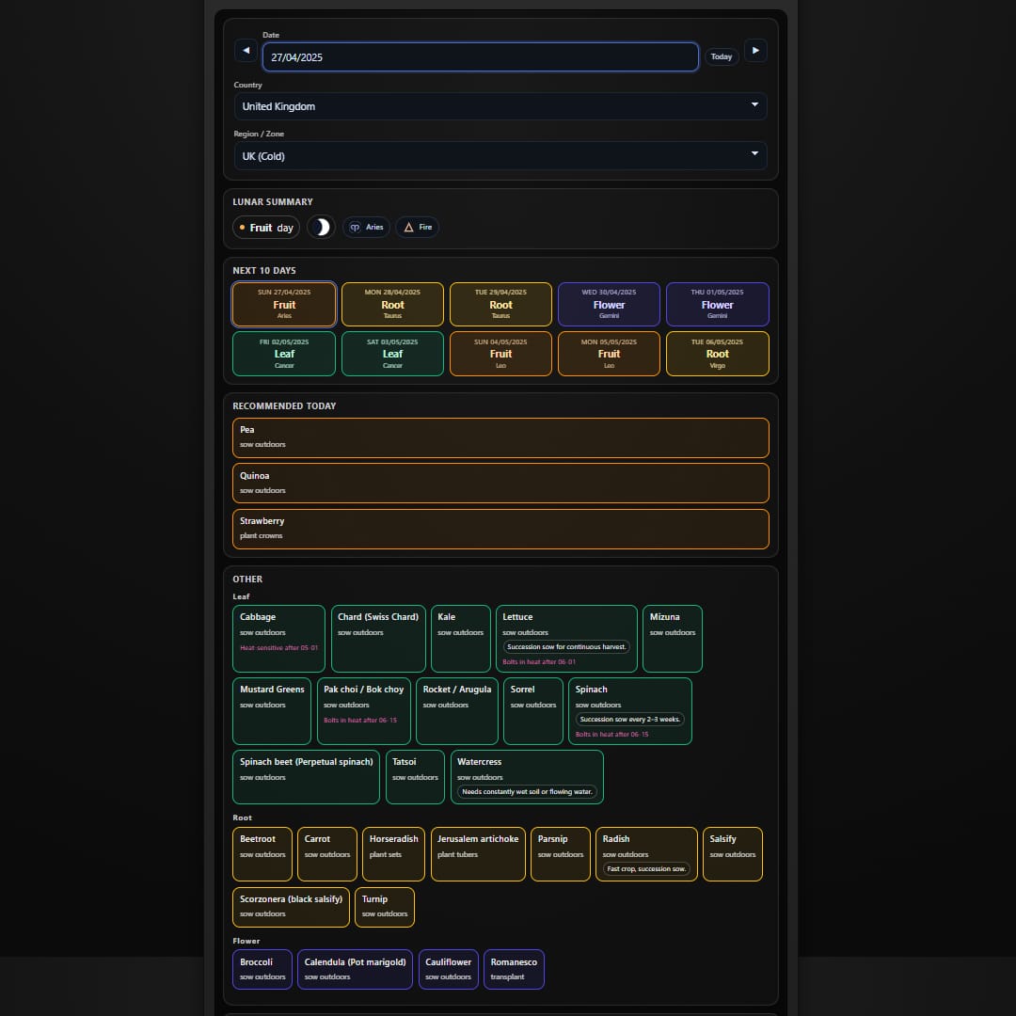
Task: Select Mon 28/04/2025 Root day
Action: click(392, 305)
